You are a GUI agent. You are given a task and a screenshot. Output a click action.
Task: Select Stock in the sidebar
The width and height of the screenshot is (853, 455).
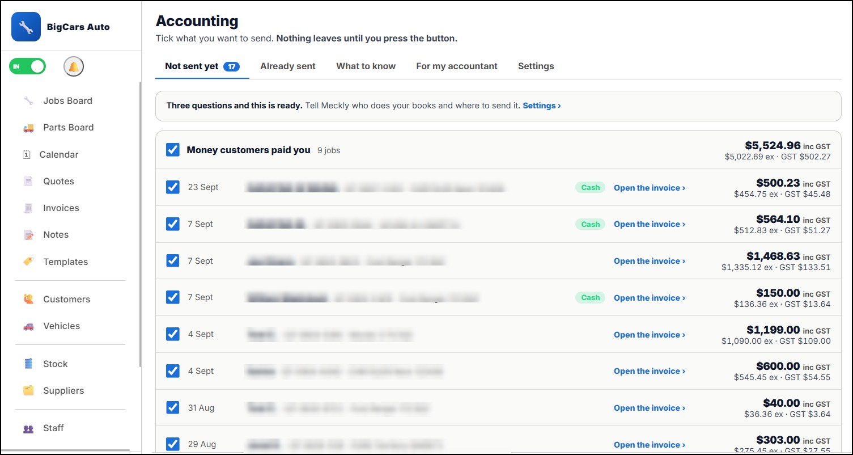[55, 364]
